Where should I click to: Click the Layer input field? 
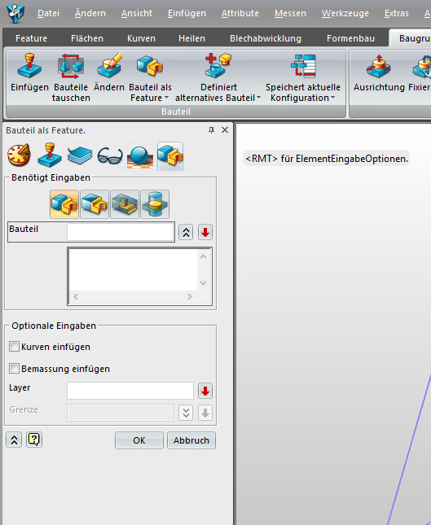[x=130, y=391]
